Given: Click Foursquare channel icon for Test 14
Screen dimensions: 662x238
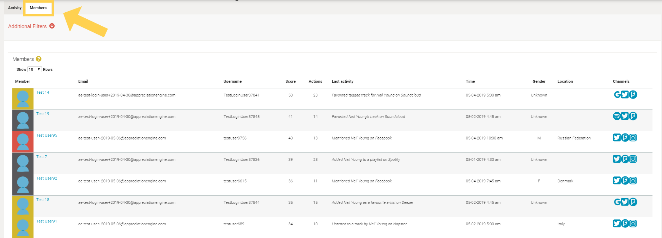Looking at the screenshot, I should click(x=633, y=95).
